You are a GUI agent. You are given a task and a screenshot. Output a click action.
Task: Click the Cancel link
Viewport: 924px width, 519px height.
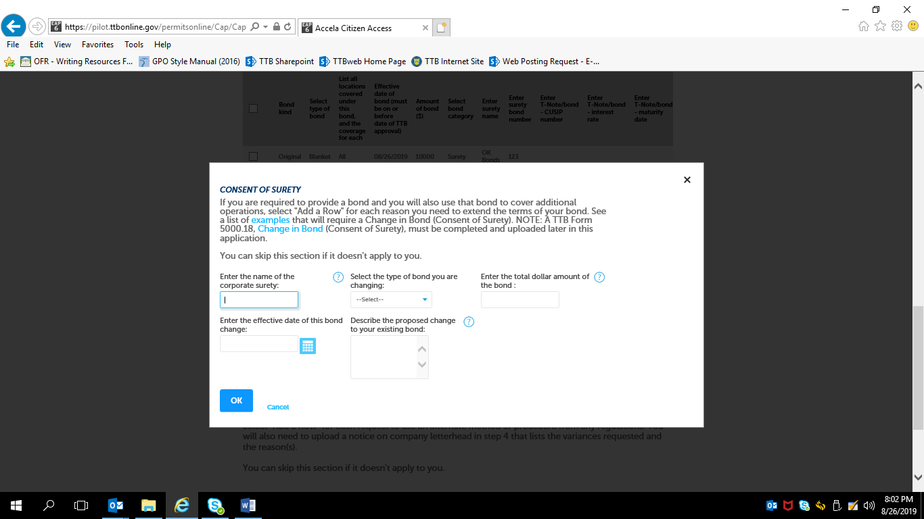278,407
